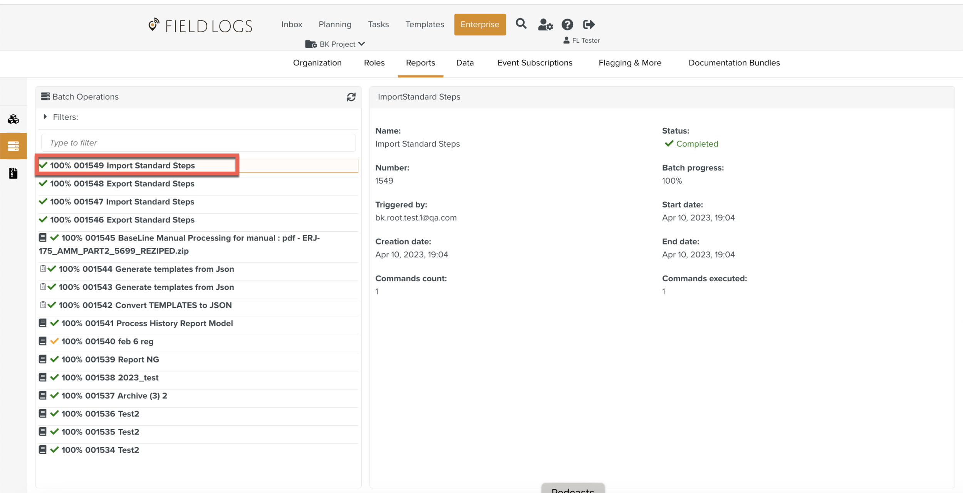Refresh the Batch Operations list

coord(351,97)
